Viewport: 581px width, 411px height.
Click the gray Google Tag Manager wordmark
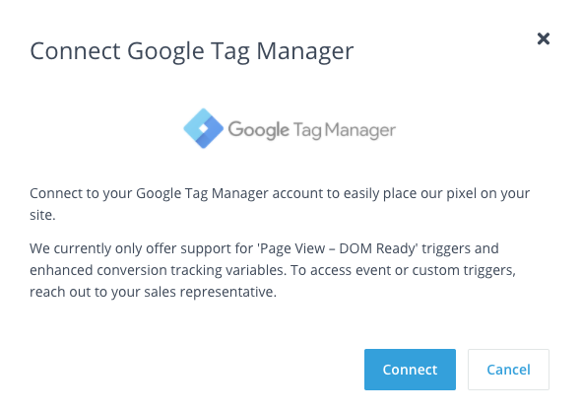[x=311, y=130]
